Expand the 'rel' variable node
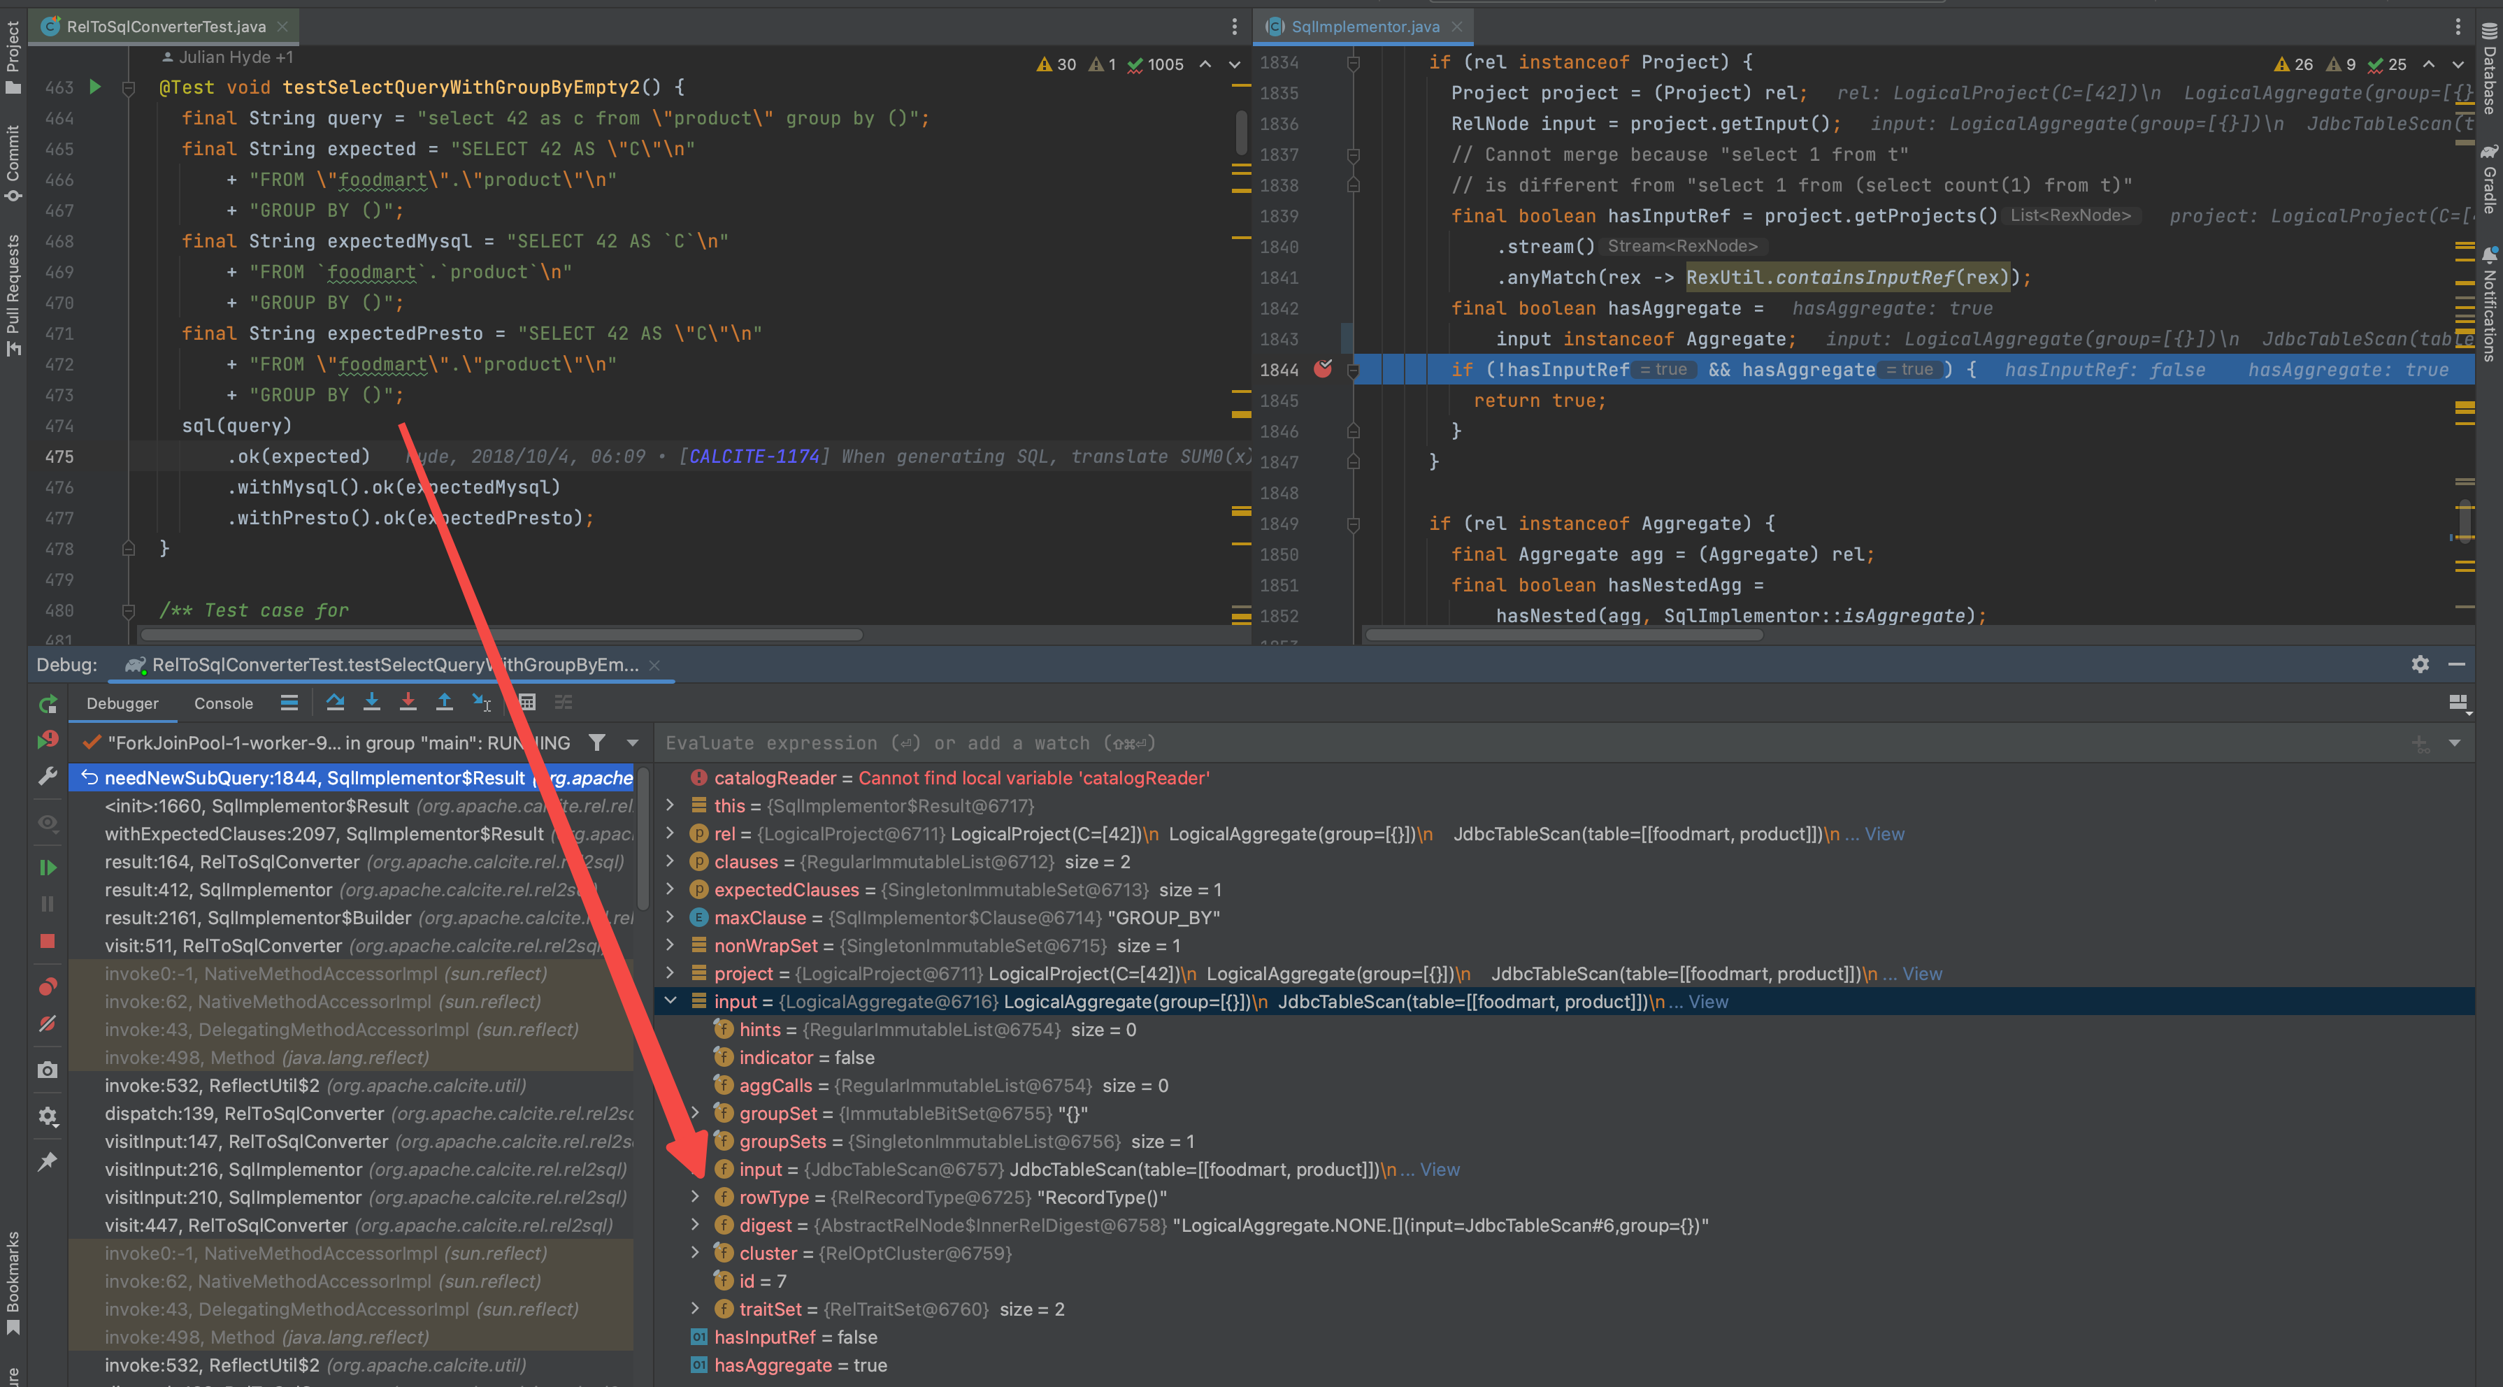 670,833
